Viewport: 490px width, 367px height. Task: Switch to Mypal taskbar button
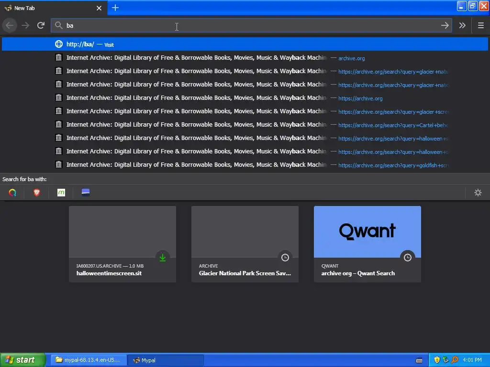(x=166, y=360)
